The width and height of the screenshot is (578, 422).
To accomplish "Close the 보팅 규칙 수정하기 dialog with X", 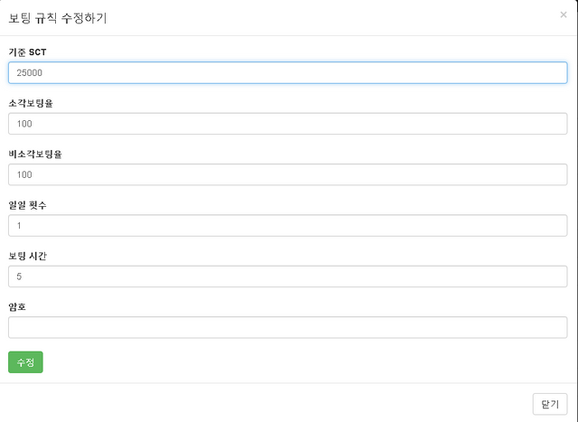I will coord(564,14).
